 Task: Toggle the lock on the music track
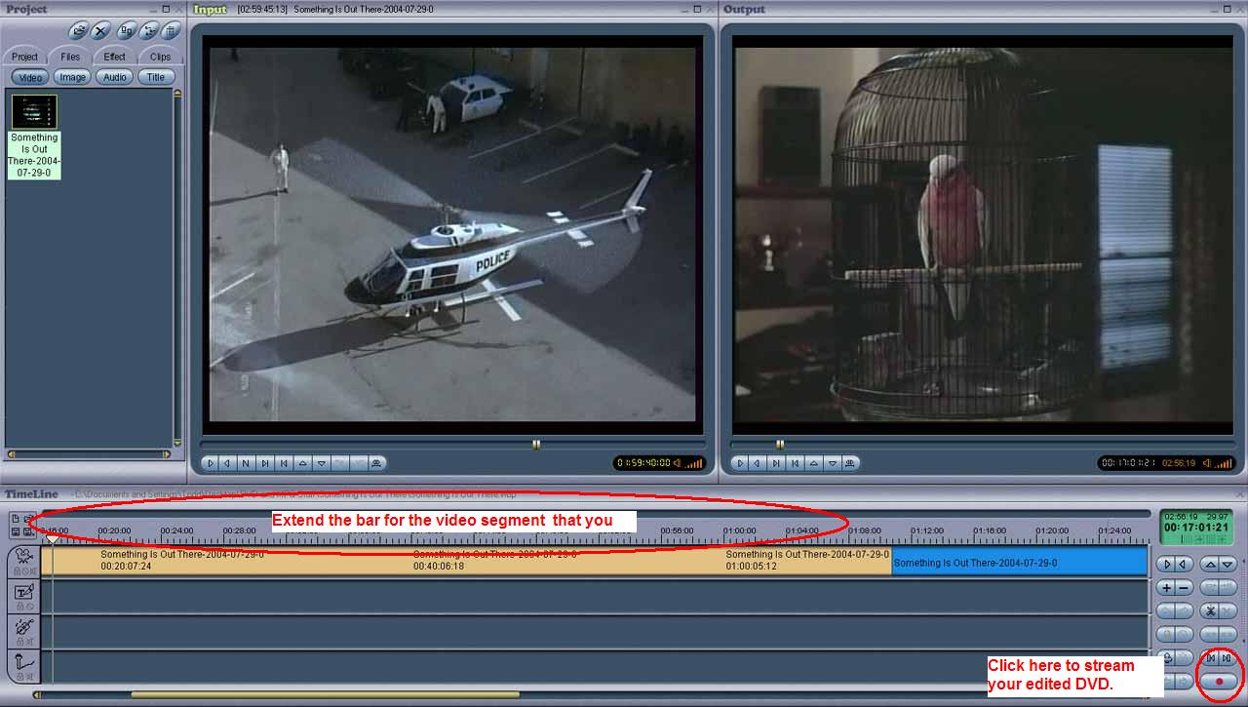[19, 642]
